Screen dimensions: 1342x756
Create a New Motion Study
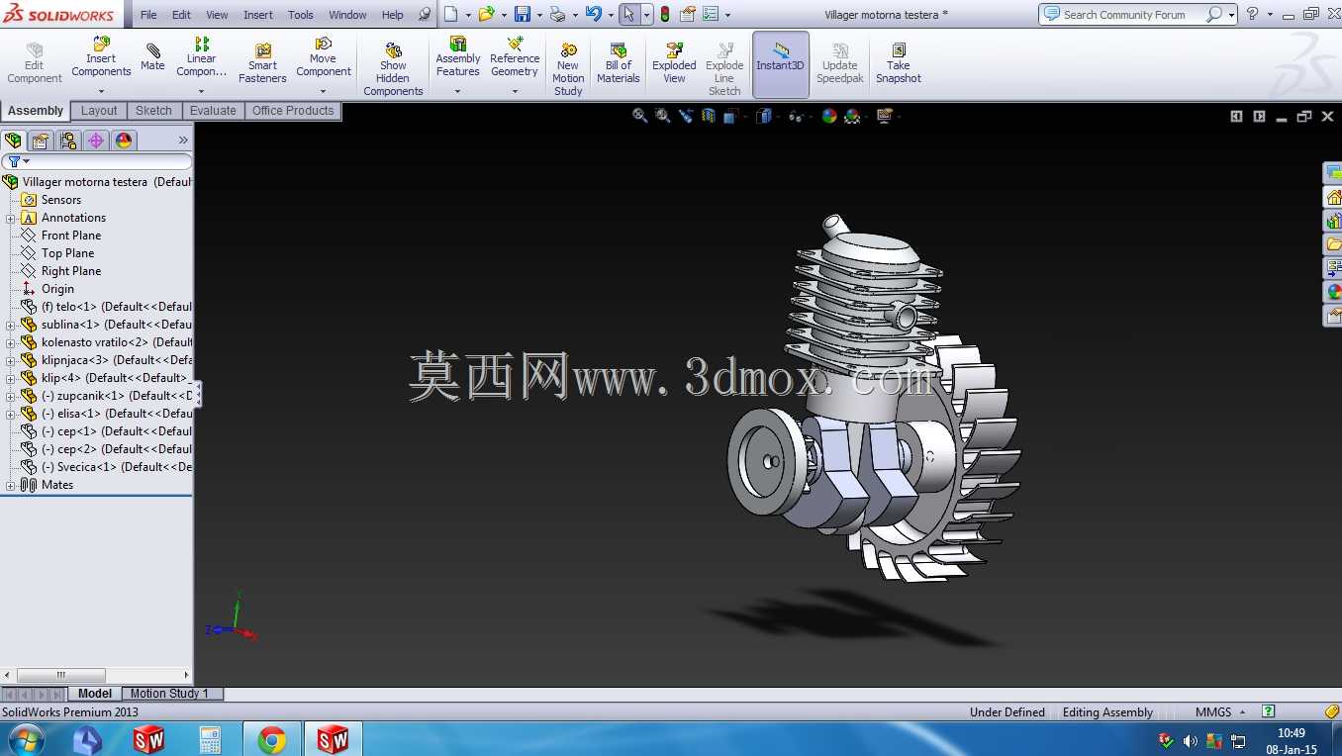(x=568, y=69)
